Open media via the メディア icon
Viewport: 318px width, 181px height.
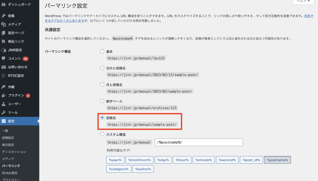[3, 24]
